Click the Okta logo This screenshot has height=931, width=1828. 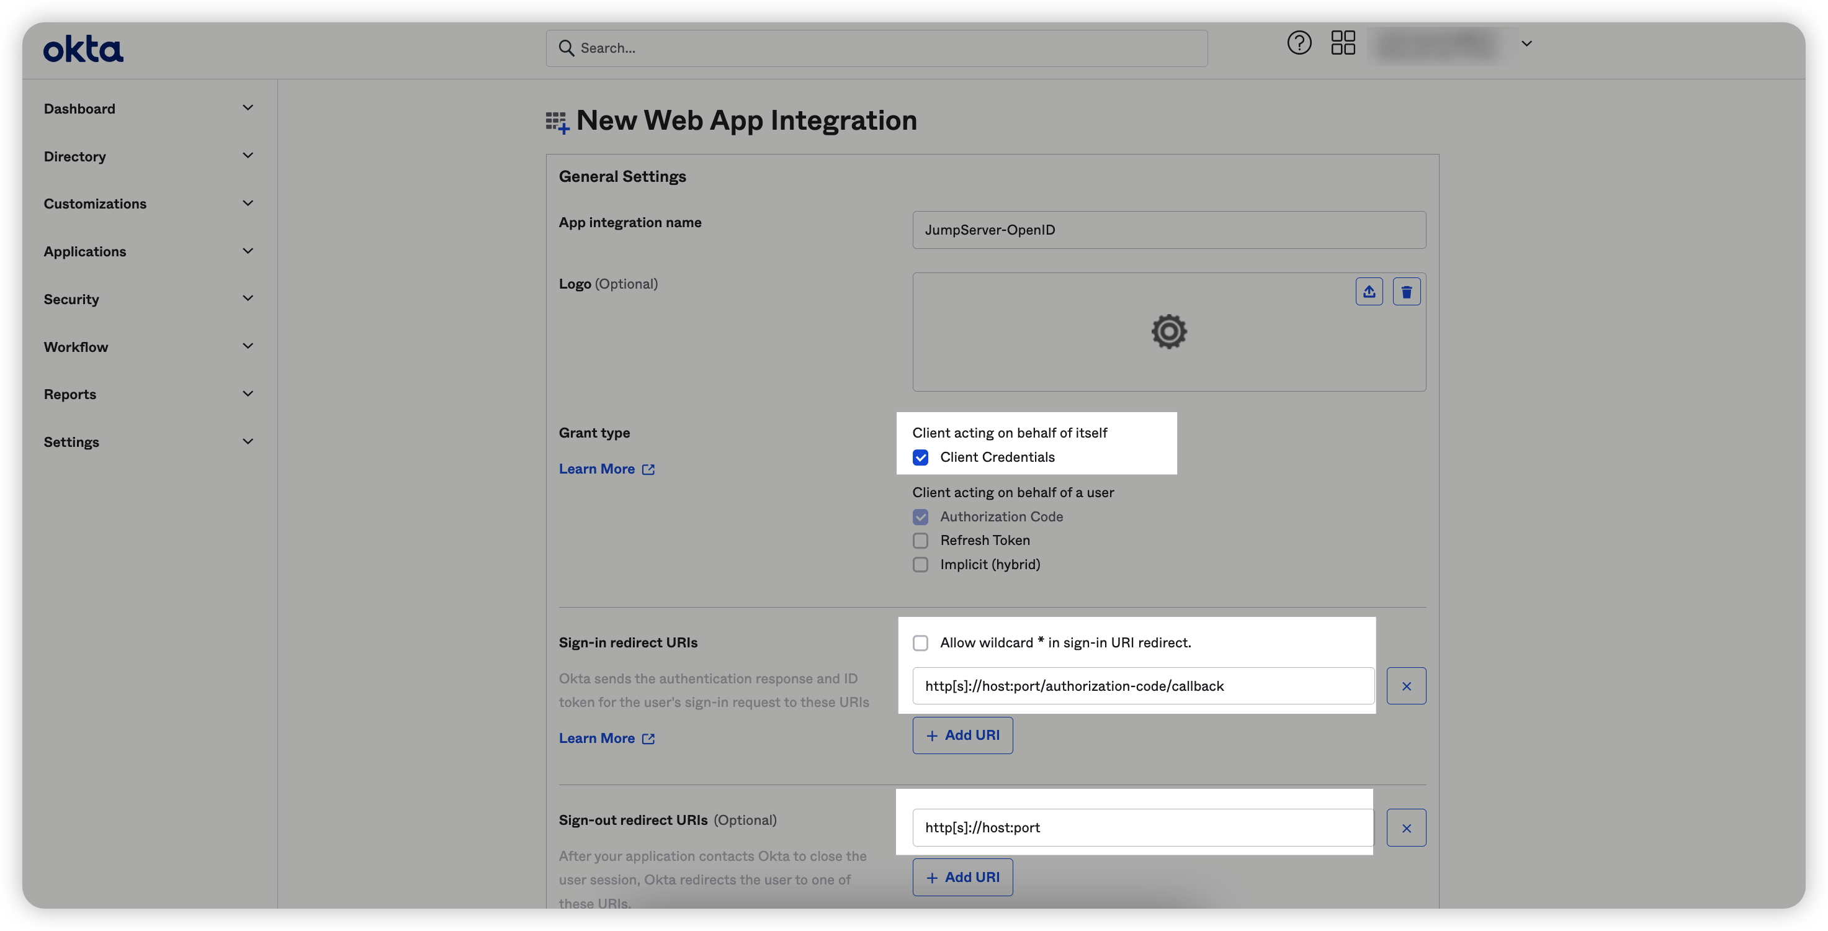click(83, 49)
